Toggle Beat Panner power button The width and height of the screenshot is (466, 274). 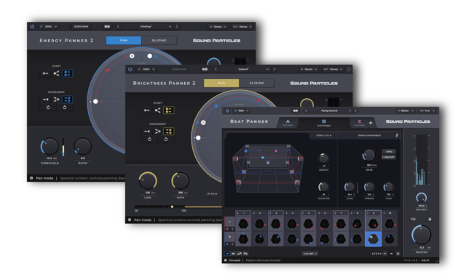pos(227,110)
